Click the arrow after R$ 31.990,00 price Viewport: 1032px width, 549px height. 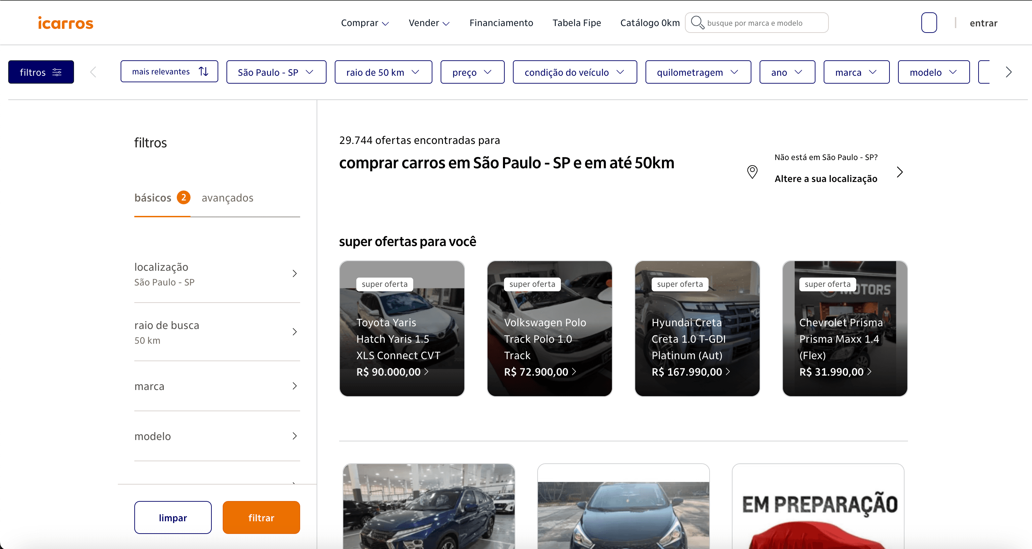(x=869, y=372)
